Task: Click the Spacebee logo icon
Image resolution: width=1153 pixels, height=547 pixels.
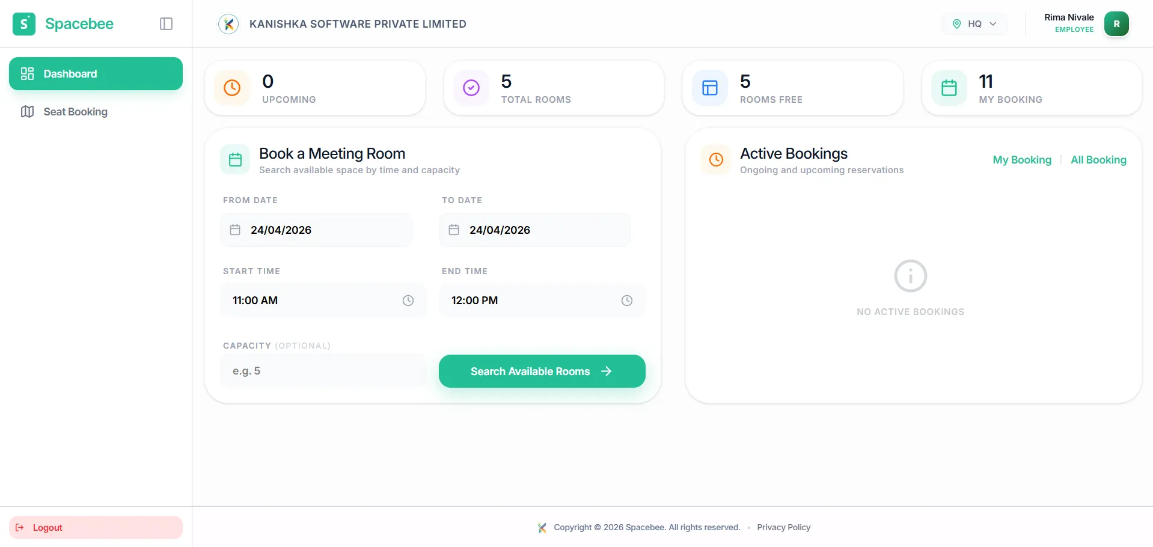Action: 24,24
